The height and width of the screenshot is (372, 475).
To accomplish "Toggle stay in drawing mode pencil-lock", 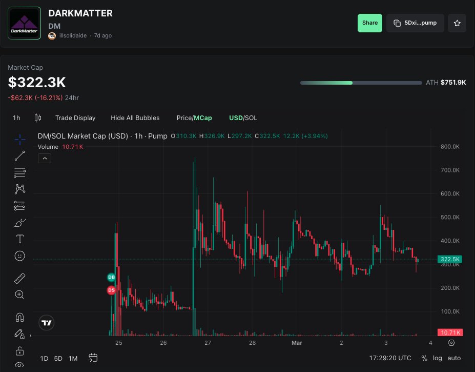I will 19,334.
